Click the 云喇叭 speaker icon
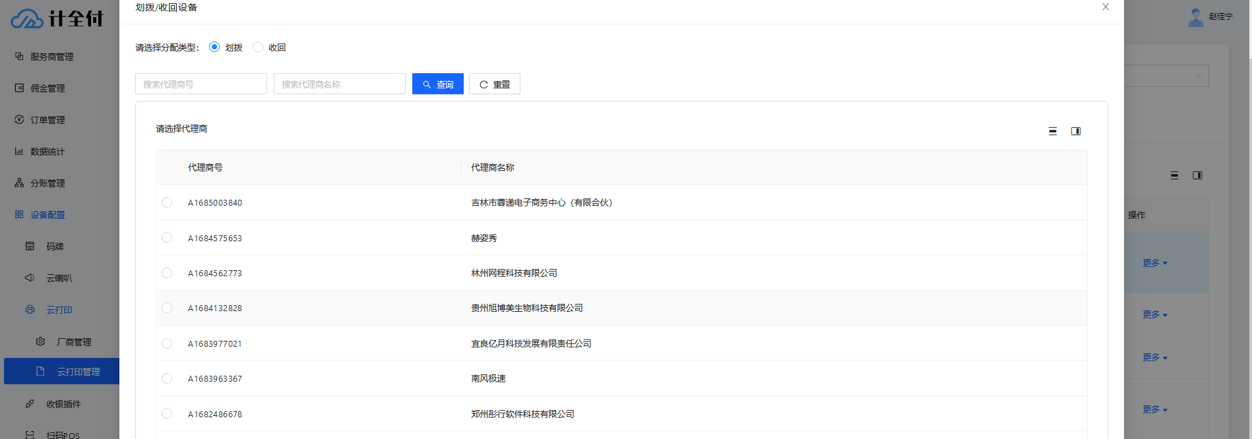This screenshot has width=1252, height=439. click(x=30, y=278)
